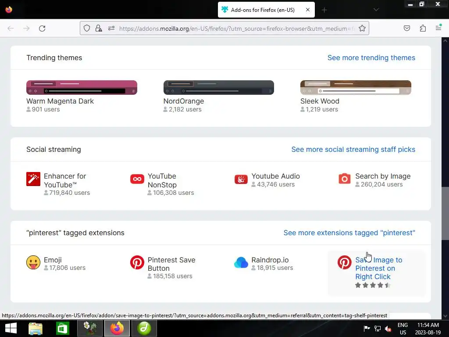Click scrollbar down arrow
This screenshot has width=449, height=337.
click(x=445, y=316)
